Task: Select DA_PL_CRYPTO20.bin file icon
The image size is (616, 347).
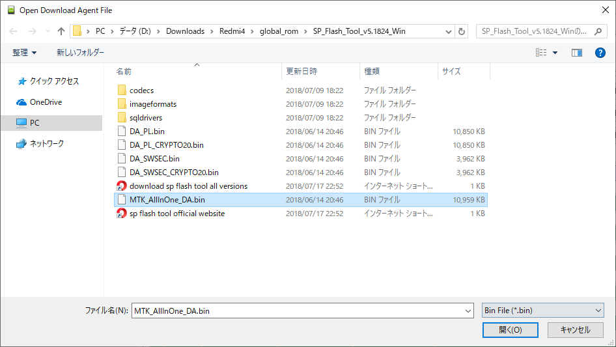Action: pyautogui.click(x=122, y=145)
